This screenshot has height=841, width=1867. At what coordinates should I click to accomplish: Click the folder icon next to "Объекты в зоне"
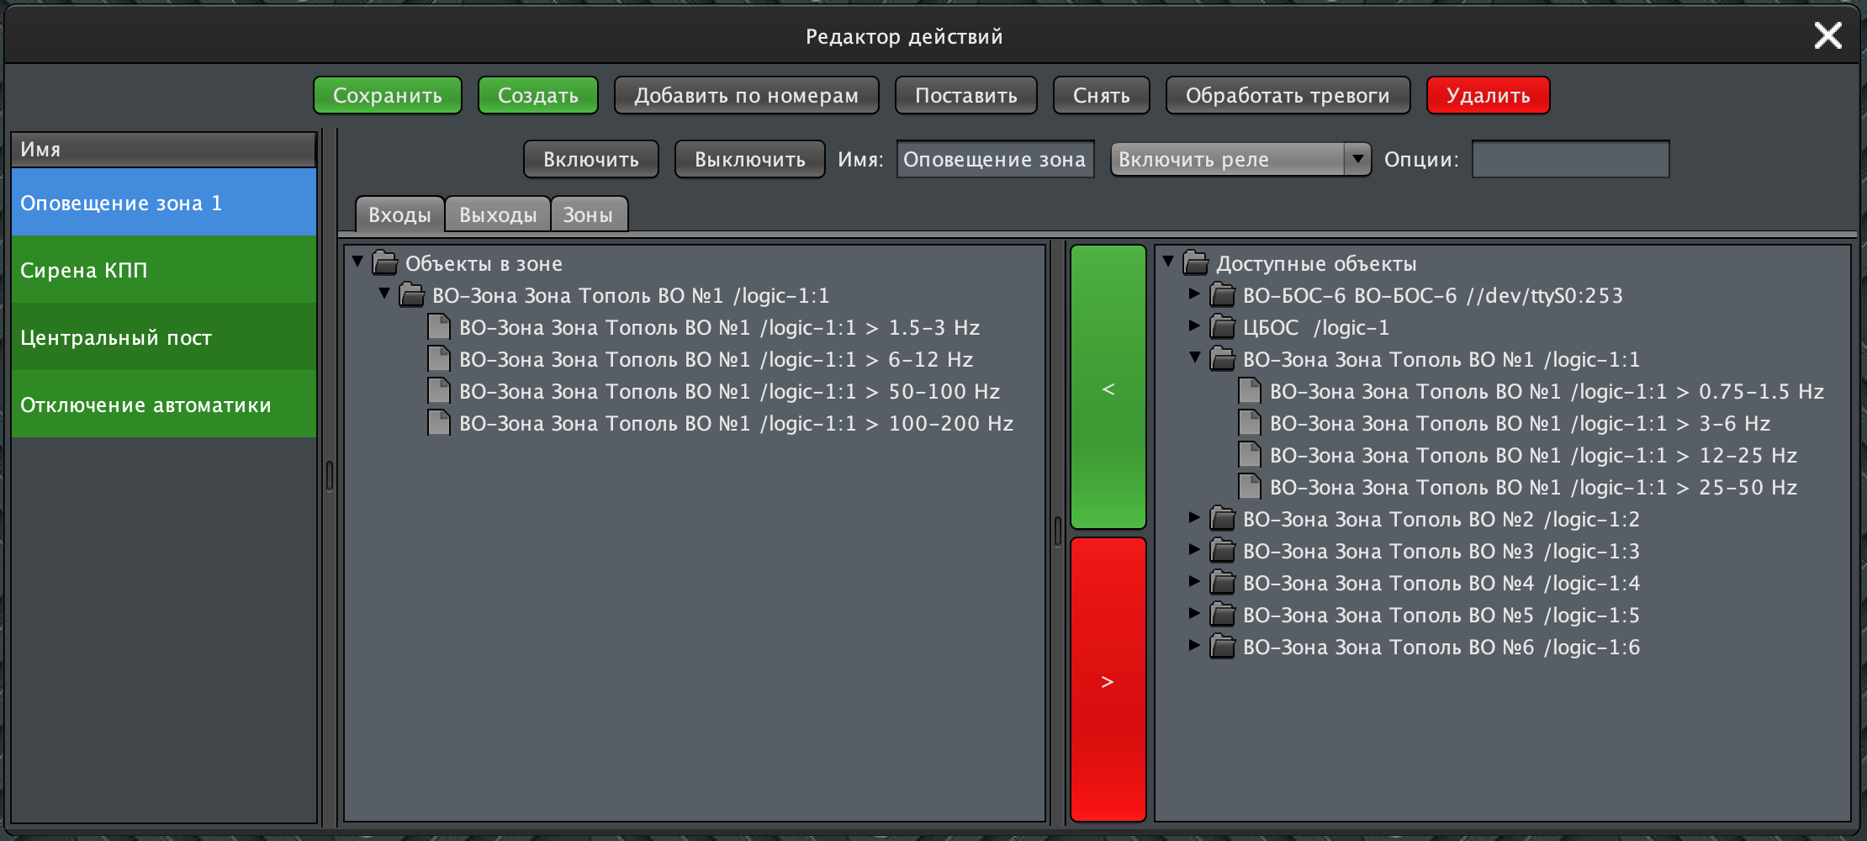tap(385, 263)
